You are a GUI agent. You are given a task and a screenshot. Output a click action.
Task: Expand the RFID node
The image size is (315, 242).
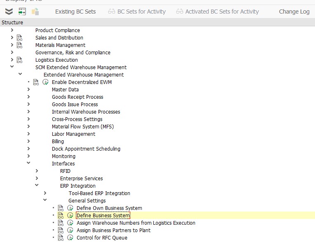click(x=37, y=171)
